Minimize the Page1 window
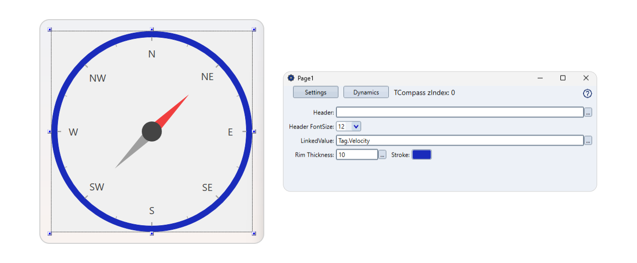Viewport: 637px width, 263px height. (540, 78)
